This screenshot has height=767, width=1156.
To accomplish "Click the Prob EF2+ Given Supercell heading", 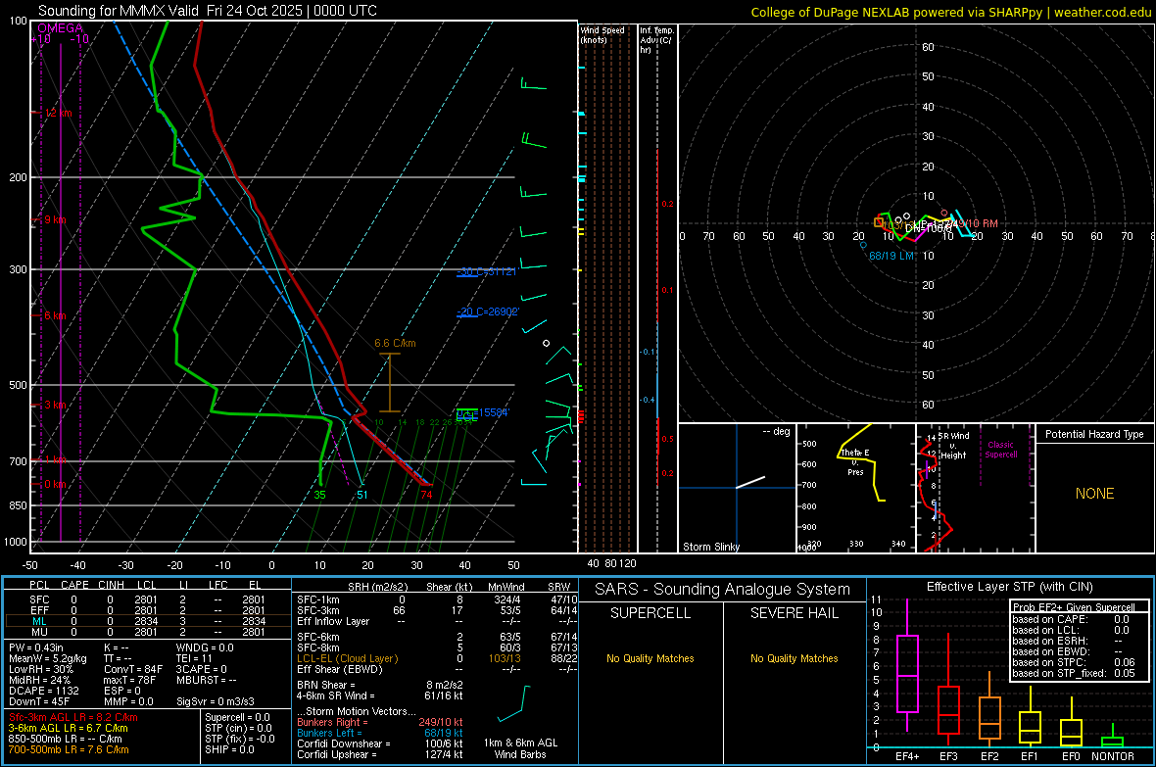I will [1074, 607].
